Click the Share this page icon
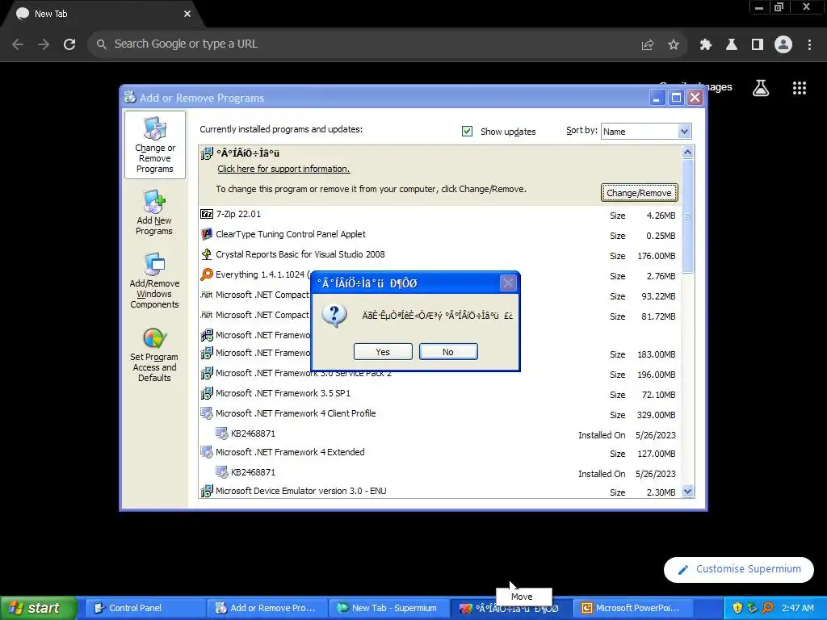 coord(648,45)
